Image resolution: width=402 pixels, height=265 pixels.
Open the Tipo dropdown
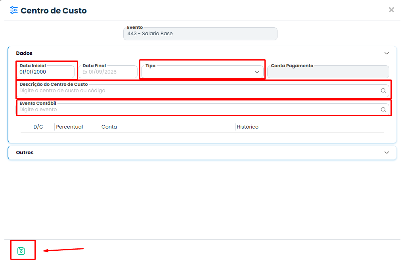(202, 72)
